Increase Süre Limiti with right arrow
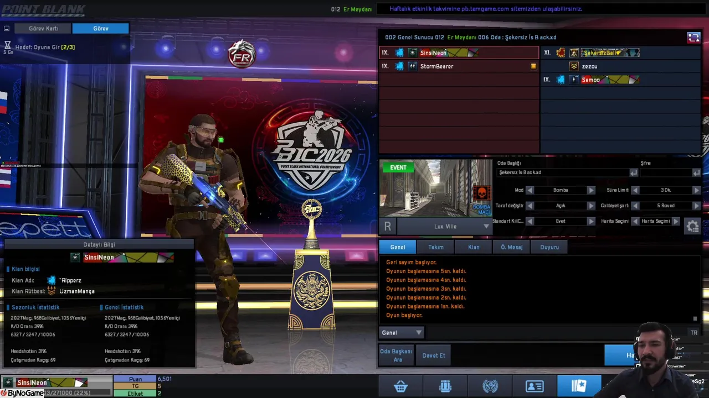 click(x=696, y=190)
